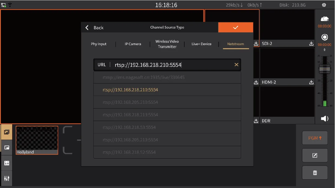This screenshot has height=188, width=335.
Task: Open upload icon for SDI-2 channel
Action: 311,43
